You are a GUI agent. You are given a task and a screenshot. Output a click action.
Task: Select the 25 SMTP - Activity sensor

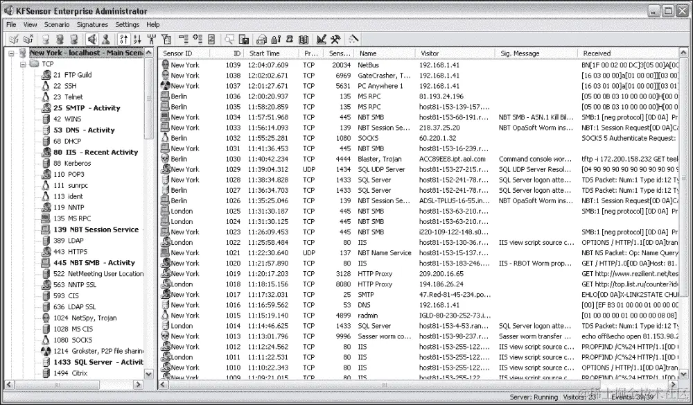click(87, 108)
